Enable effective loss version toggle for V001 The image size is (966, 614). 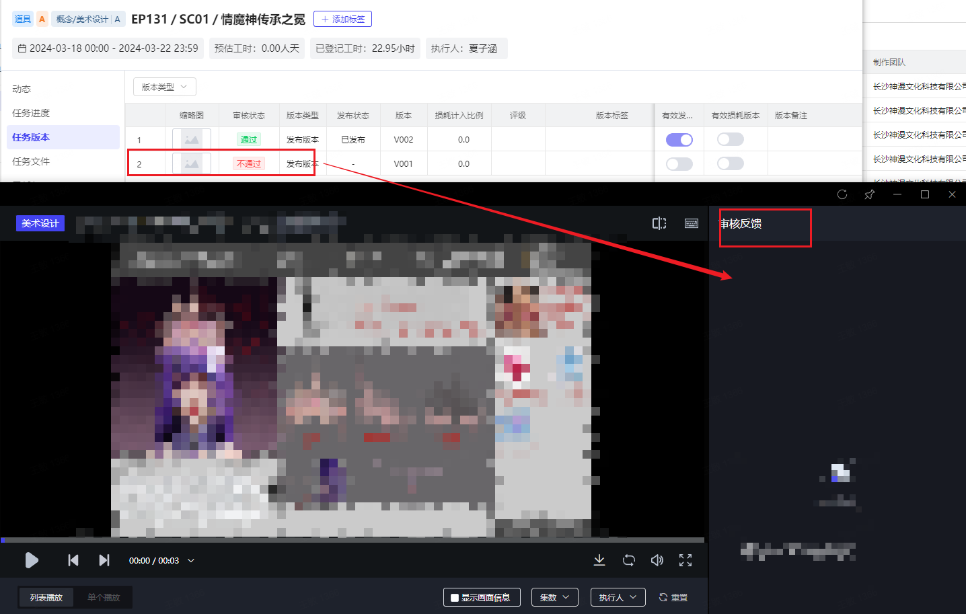(730, 163)
